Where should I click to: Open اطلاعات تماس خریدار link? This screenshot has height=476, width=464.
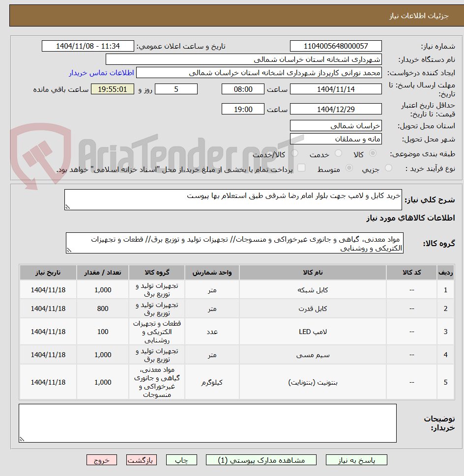coord(101,73)
